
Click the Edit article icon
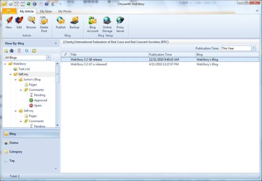click(19, 23)
